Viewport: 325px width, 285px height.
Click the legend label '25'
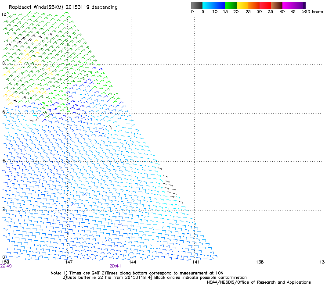(x=248, y=12)
